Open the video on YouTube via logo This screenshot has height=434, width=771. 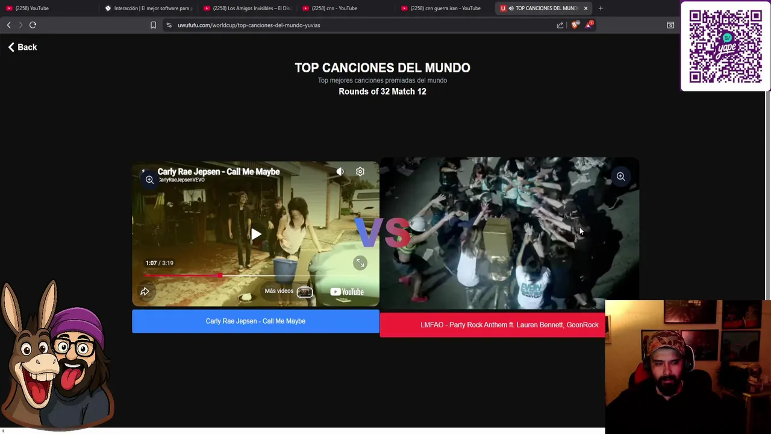(x=347, y=292)
